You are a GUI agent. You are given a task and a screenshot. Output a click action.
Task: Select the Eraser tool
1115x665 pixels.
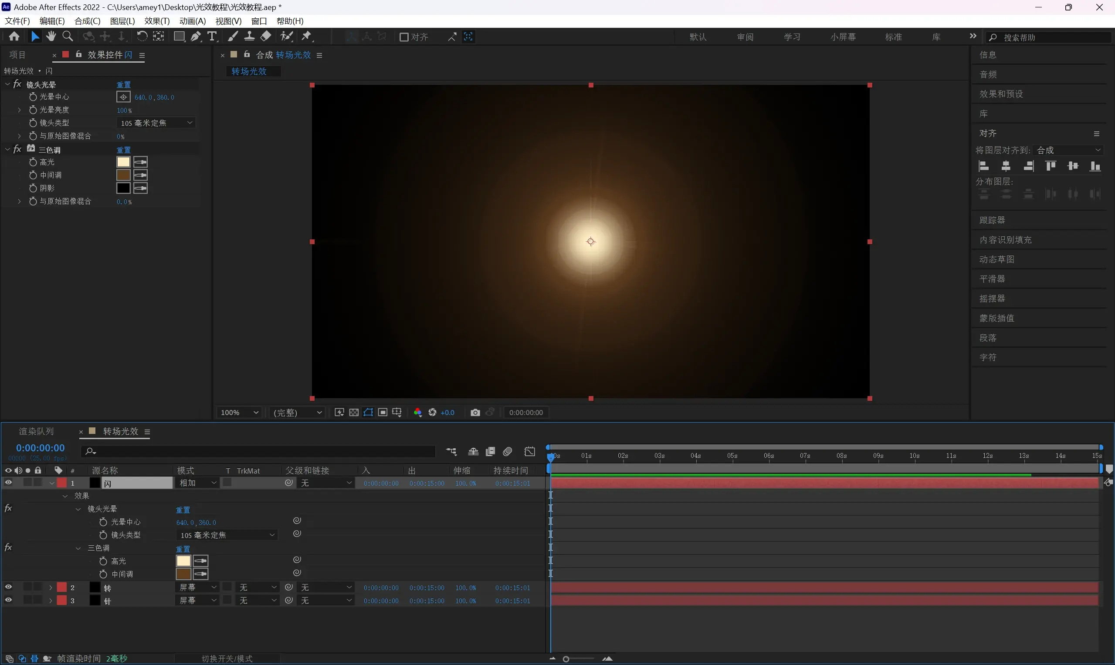pos(266,37)
